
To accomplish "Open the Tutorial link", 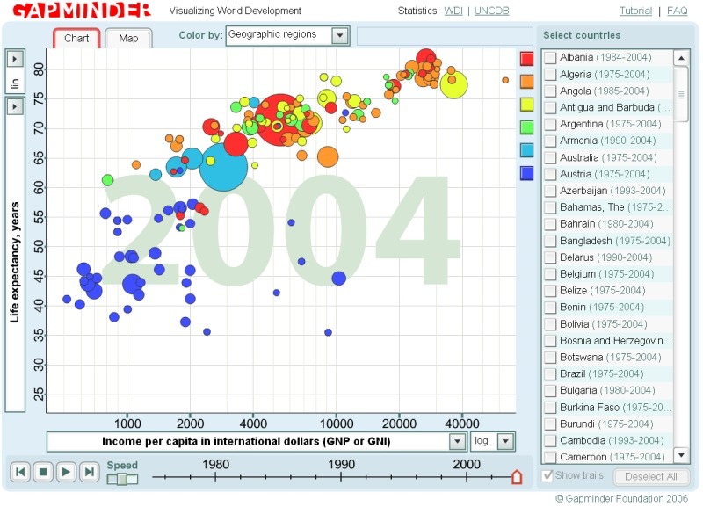I will point(635,11).
